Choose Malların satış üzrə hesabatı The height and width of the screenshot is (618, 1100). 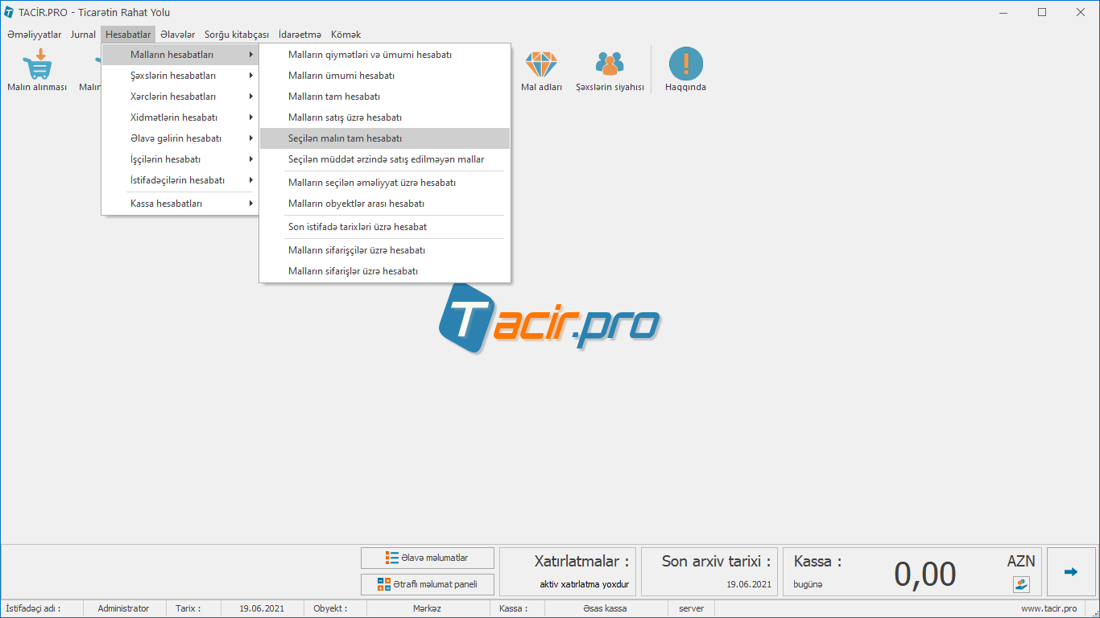(345, 117)
